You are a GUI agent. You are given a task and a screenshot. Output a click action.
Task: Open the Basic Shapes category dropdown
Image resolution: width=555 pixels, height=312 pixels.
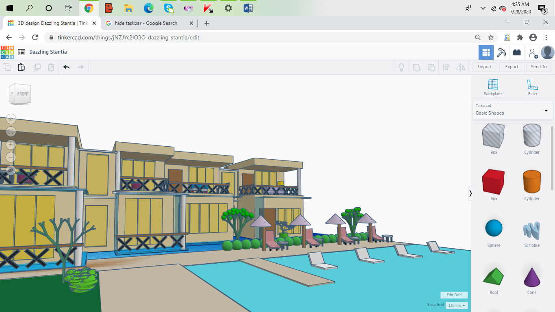[513, 110]
